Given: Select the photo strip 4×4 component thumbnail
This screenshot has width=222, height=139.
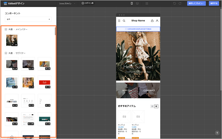Looking at the screenshot, I should 11,101.
